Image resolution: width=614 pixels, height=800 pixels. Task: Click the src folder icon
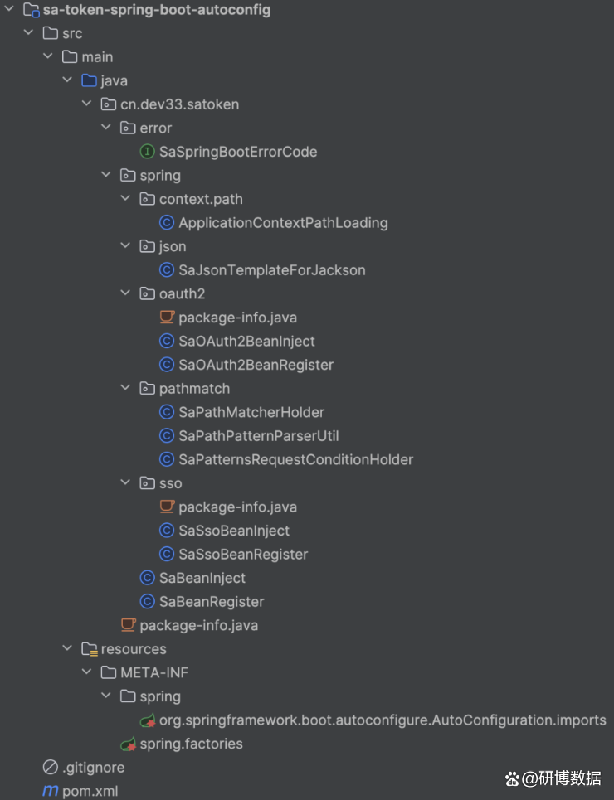50,33
